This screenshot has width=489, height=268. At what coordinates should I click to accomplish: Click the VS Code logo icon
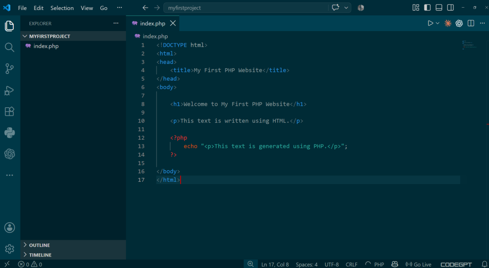point(7,8)
